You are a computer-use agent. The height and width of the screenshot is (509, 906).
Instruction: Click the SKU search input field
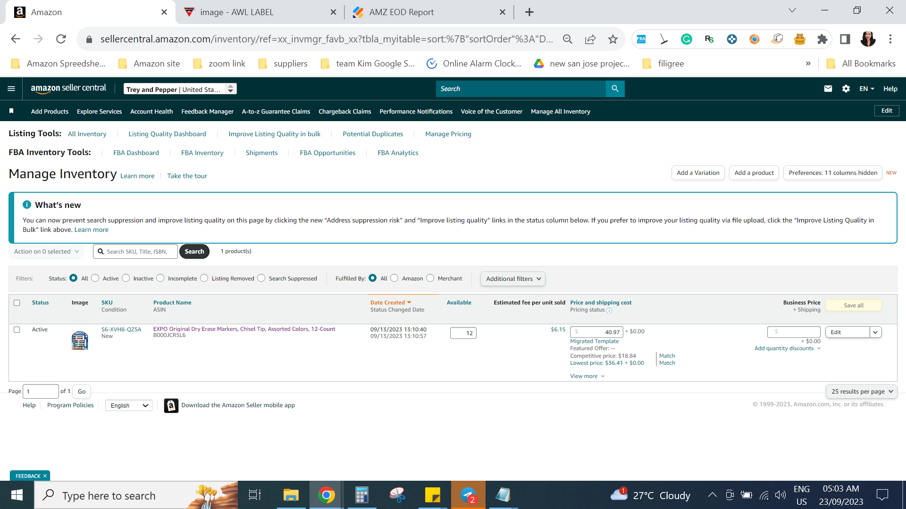[135, 252]
